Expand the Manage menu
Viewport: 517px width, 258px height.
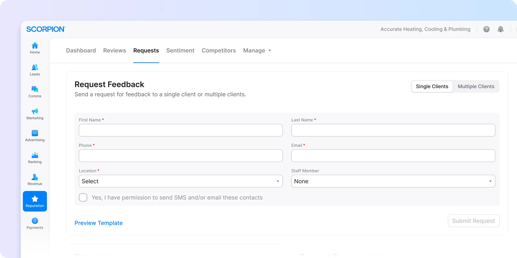pyautogui.click(x=257, y=51)
